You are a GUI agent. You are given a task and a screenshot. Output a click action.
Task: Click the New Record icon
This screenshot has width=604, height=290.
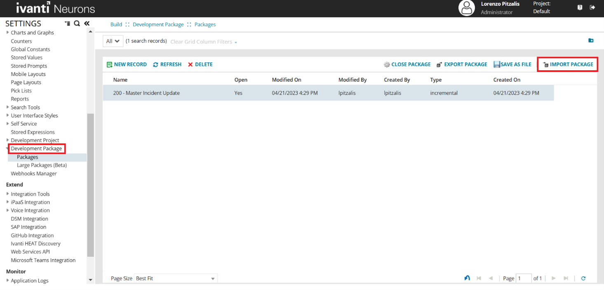(109, 64)
